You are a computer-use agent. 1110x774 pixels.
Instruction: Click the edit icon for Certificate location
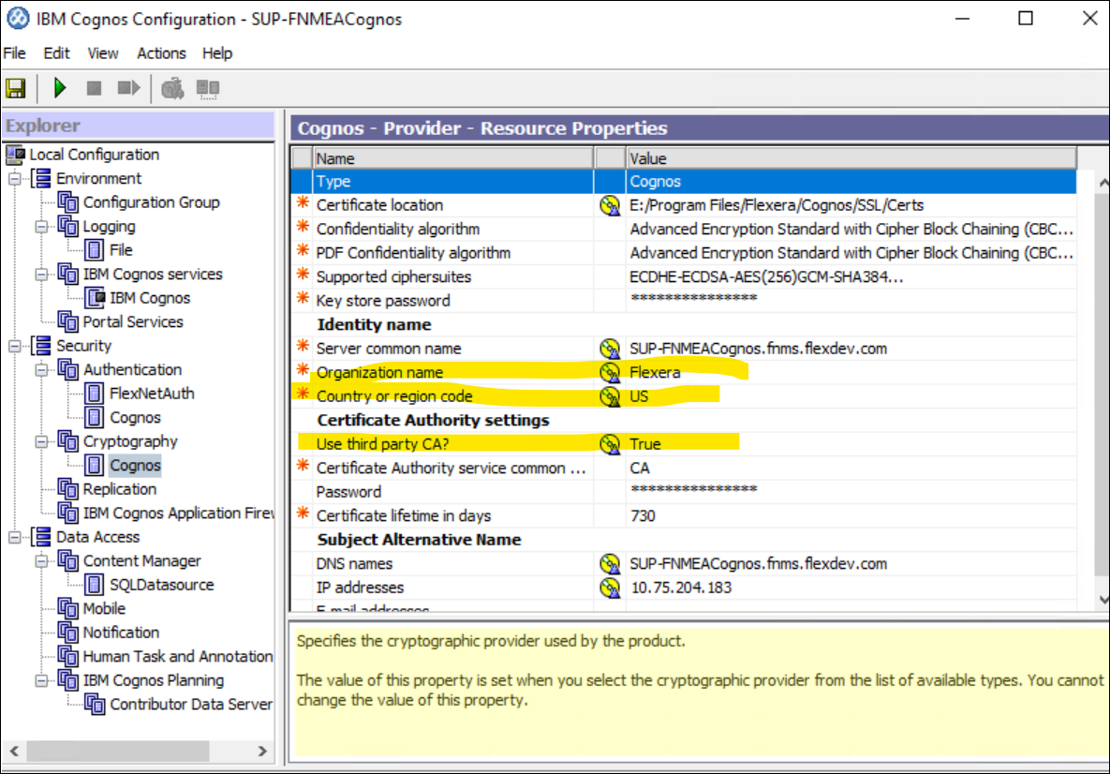point(610,205)
